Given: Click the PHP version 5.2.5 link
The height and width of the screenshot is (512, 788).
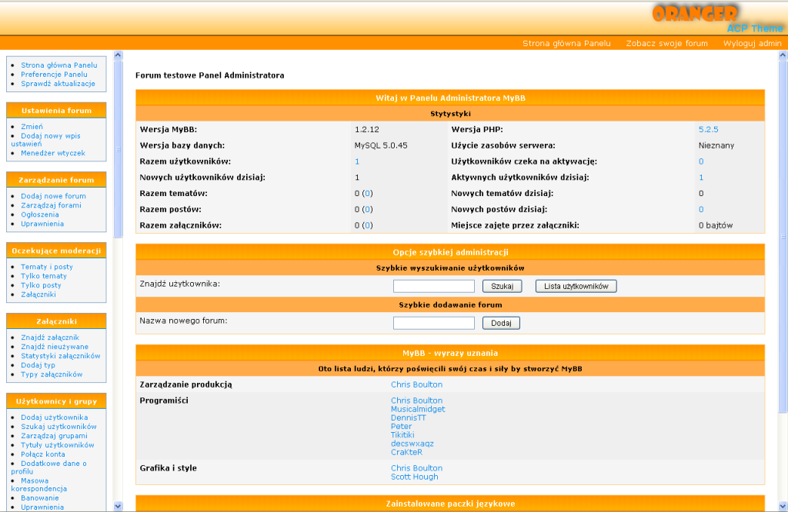Looking at the screenshot, I should tap(708, 129).
